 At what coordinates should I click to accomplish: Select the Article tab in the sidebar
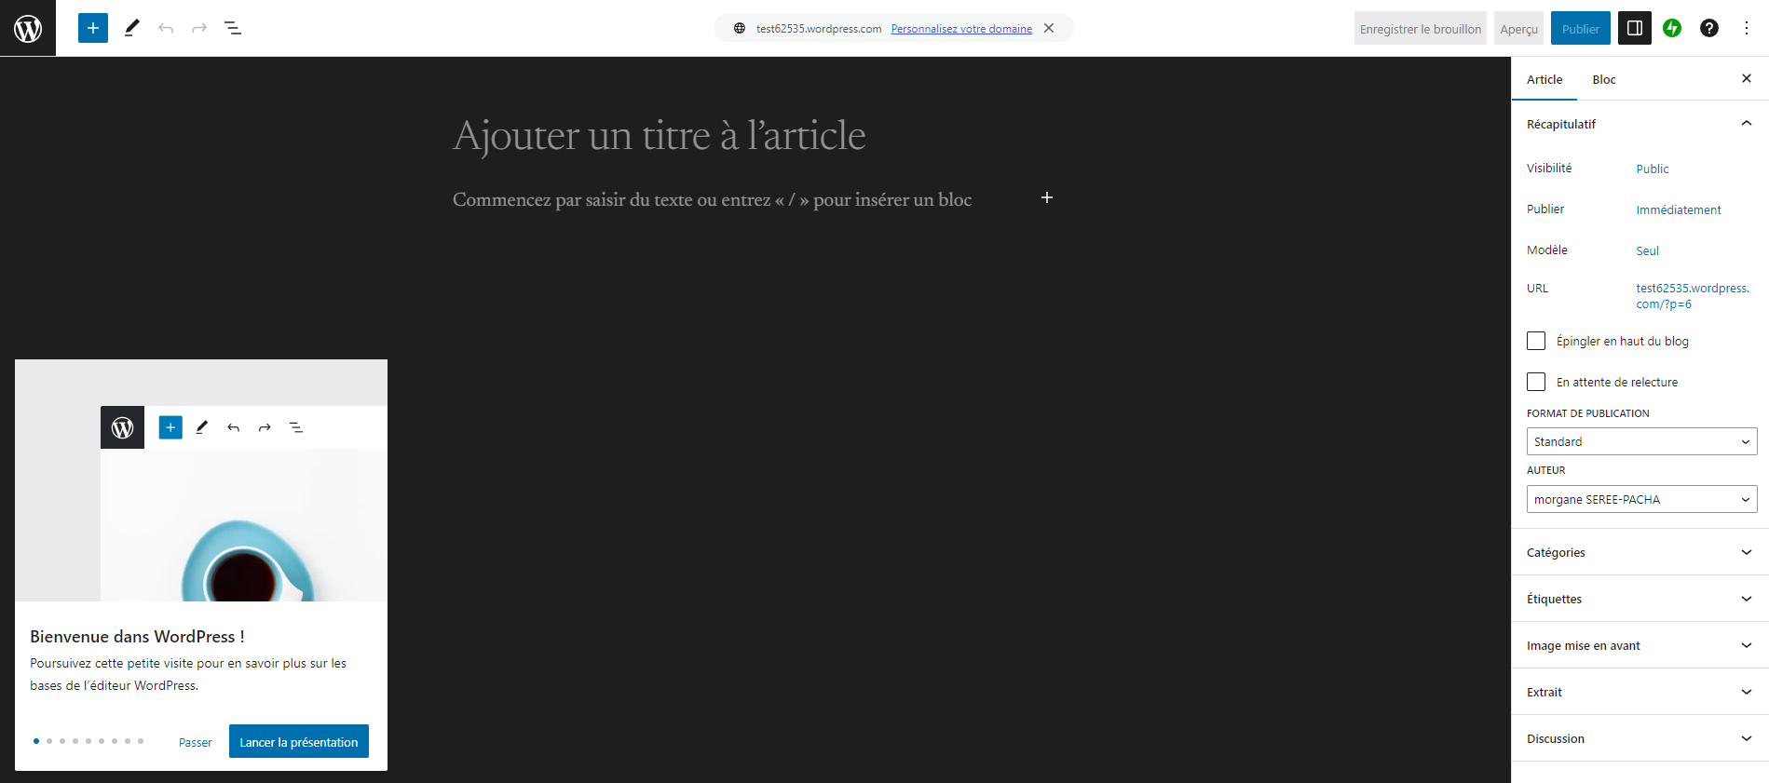[x=1544, y=79]
